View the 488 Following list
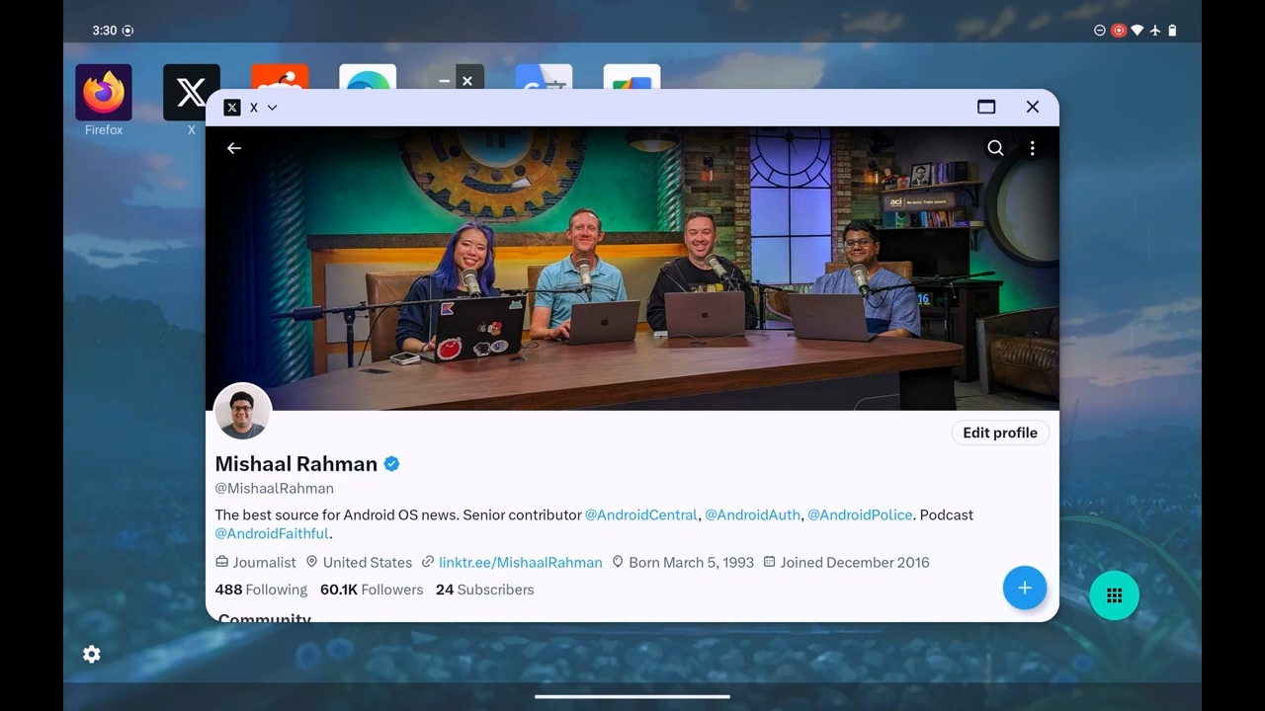Image resolution: width=1265 pixels, height=711 pixels. 261,590
